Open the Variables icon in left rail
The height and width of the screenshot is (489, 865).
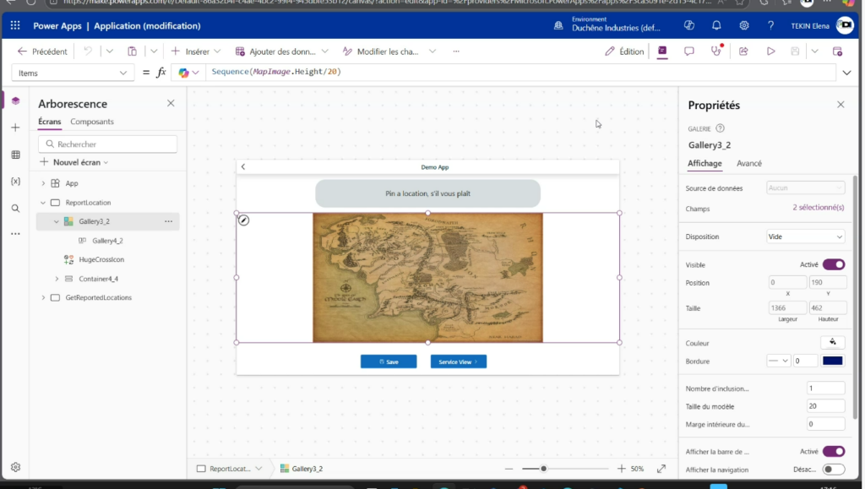click(15, 182)
